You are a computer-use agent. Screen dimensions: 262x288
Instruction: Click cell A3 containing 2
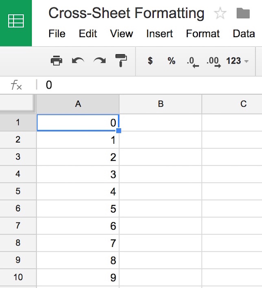[78, 157]
